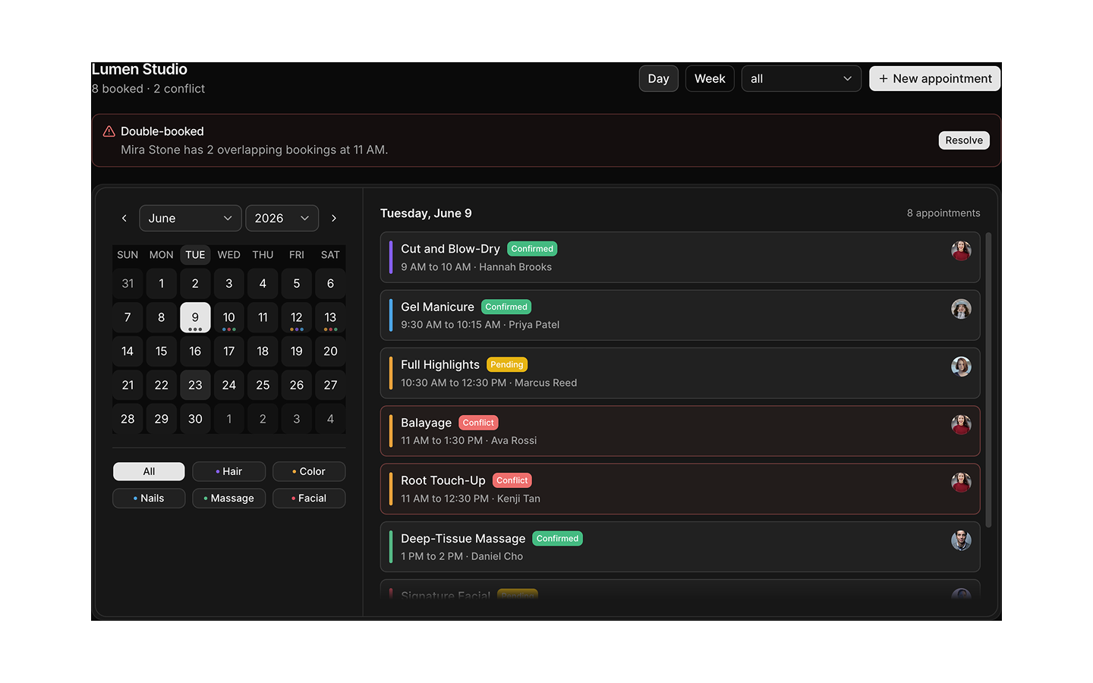Click the Lumen Studio title

click(140, 70)
